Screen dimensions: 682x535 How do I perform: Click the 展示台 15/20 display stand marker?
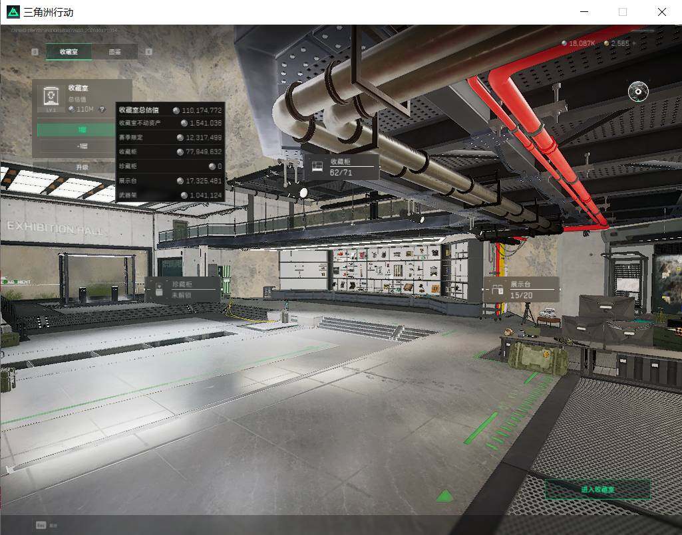click(x=521, y=290)
